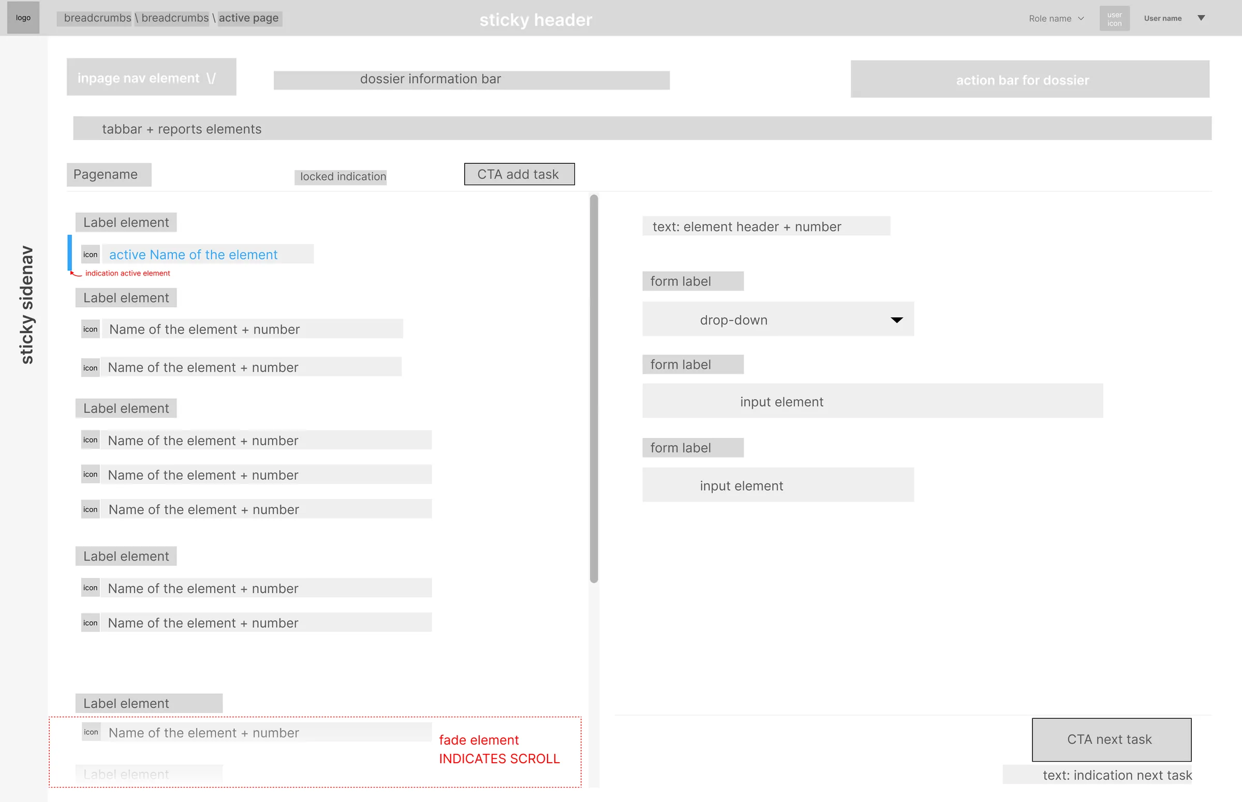The height and width of the screenshot is (802, 1242).
Task: Click the dossier information bar
Action: [471, 80]
